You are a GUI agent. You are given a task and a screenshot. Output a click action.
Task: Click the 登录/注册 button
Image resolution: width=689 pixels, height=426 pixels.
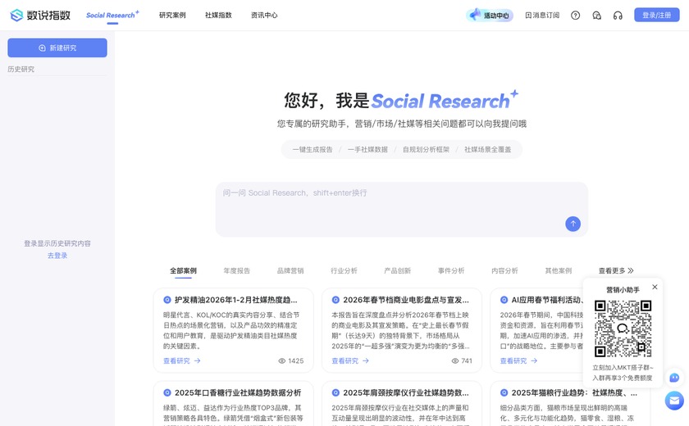[656, 15]
